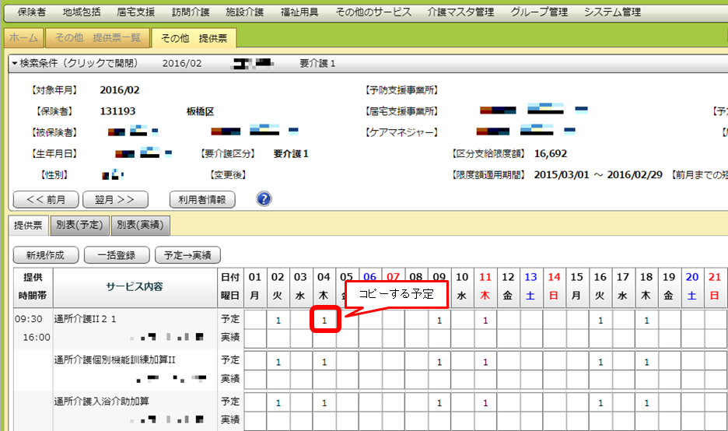This screenshot has width=728, height=431.
Task: Click 通所介護個別機能訓練加算II 予定 cell for day 09
Action: point(439,362)
